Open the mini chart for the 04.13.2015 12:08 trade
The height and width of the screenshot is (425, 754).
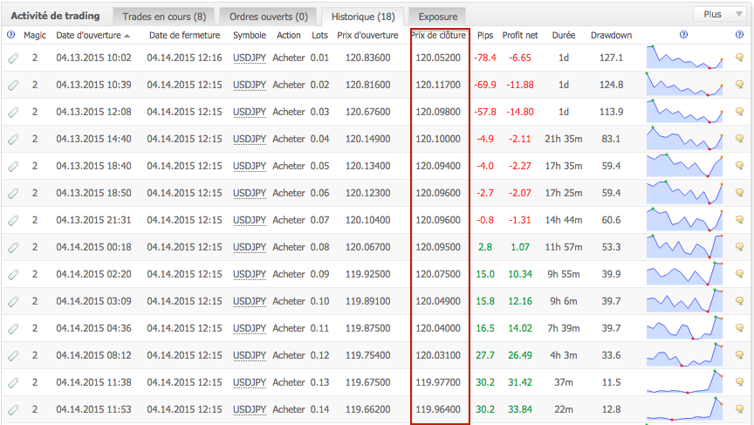tap(685, 112)
